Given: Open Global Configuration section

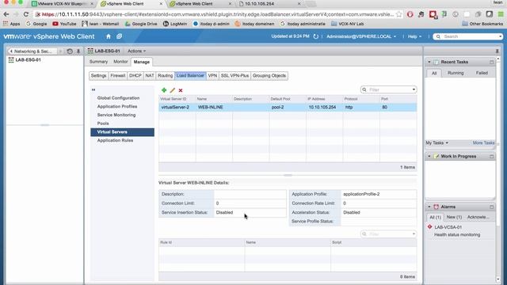Looking at the screenshot, I should pos(118,98).
